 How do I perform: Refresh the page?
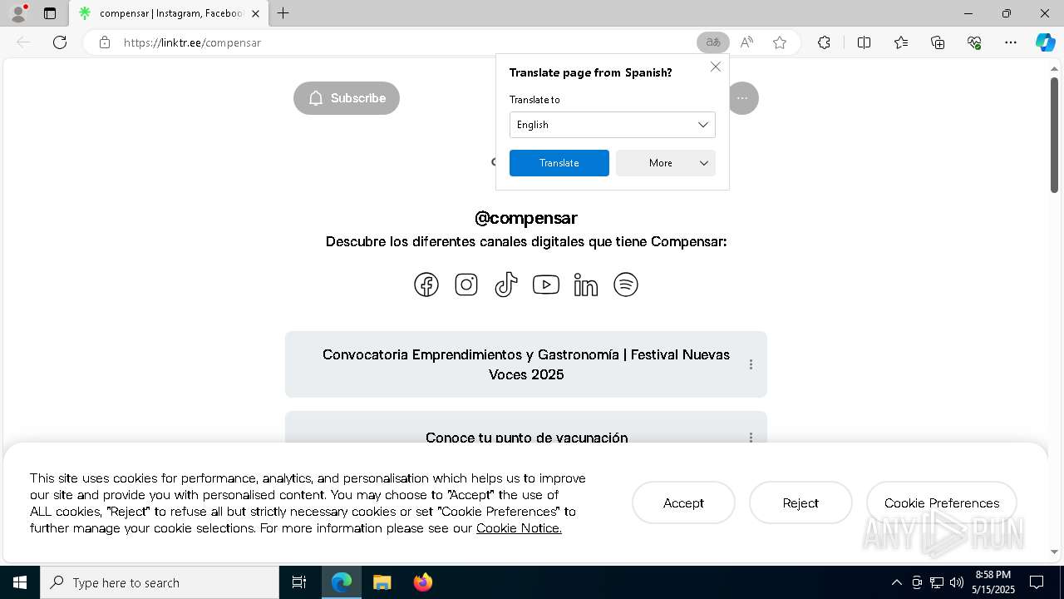click(x=60, y=42)
